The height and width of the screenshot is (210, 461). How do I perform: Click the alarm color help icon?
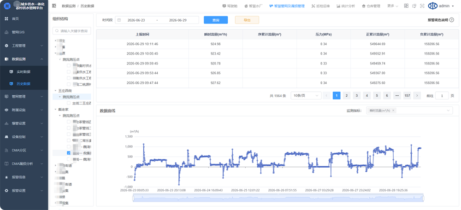pyautogui.click(x=452, y=20)
